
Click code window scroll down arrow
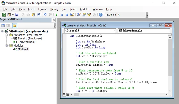point(170,91)
